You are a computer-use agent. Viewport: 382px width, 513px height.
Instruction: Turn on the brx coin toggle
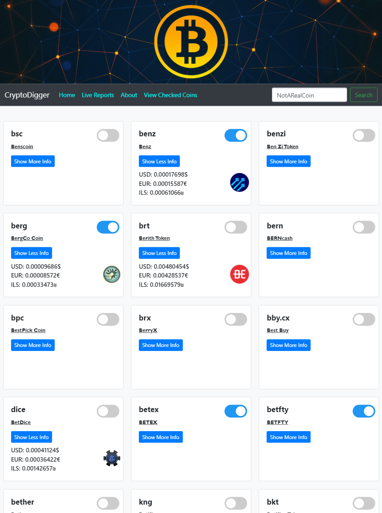pos(236,319)
